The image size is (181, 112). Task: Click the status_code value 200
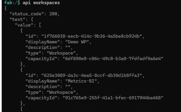pyautogui.click(x=53, y=14)
